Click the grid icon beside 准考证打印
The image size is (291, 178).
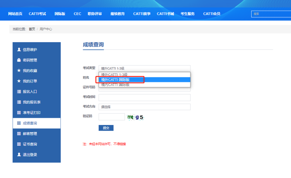pos(19,113)
